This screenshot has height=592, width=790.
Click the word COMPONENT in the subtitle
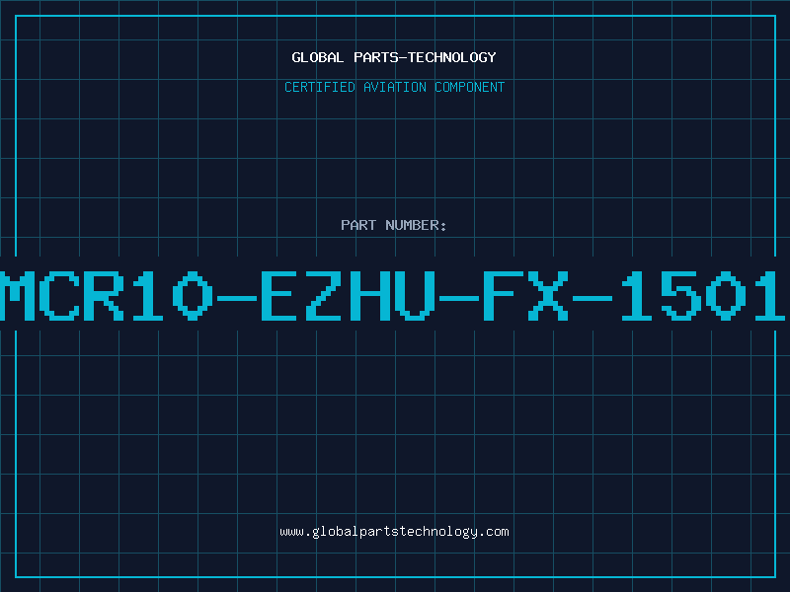tap(470, 87)
